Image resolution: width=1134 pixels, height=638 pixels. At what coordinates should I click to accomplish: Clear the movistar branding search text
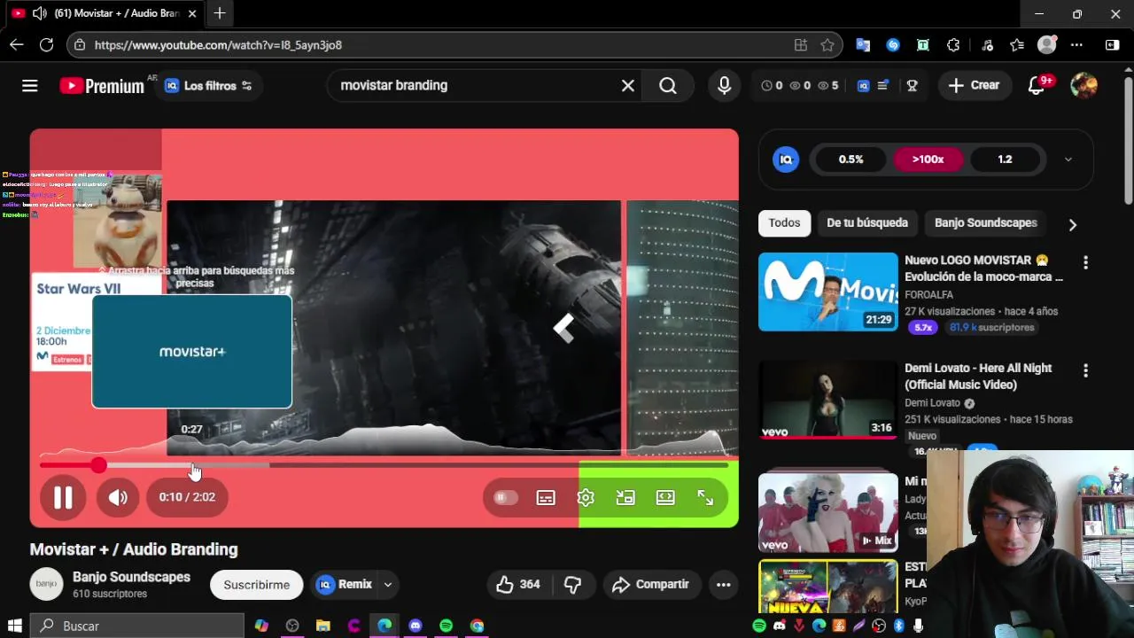click(628, 86)
